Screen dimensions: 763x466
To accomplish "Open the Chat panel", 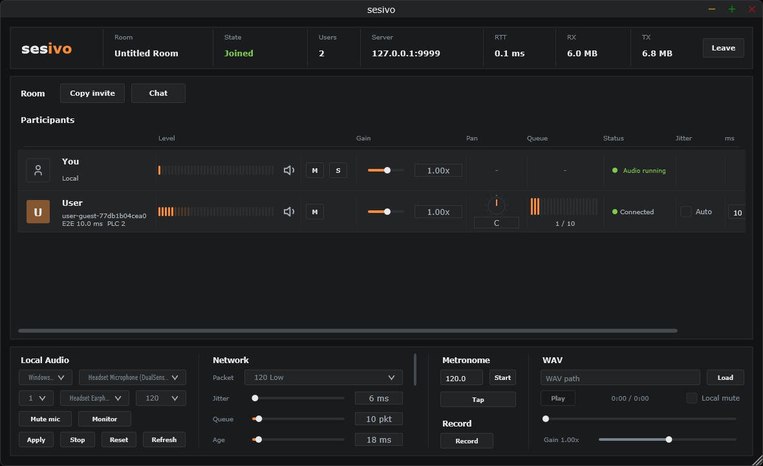I will (x=158, y=93).
